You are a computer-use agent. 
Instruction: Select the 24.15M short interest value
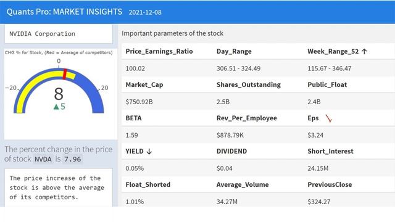click(x=318, y=168)
